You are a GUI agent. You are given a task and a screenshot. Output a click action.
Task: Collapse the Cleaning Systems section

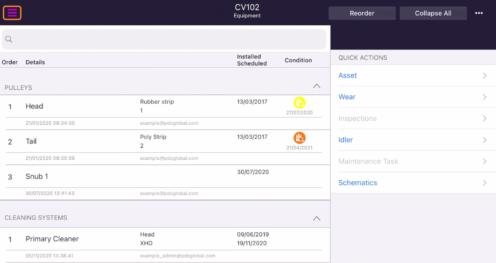[x=317, y=218]
